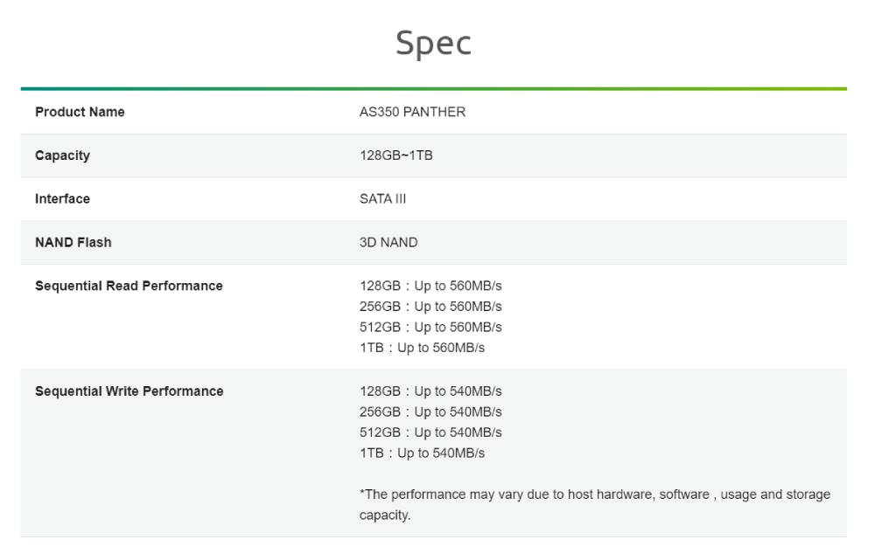Viewport: 875px width, 560px height.
Task: Click Sequential Read Performance label
Action: click(129, 287)
